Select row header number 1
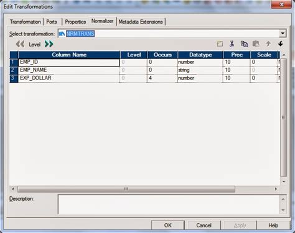The image size is (295, 233). [14, 62]
